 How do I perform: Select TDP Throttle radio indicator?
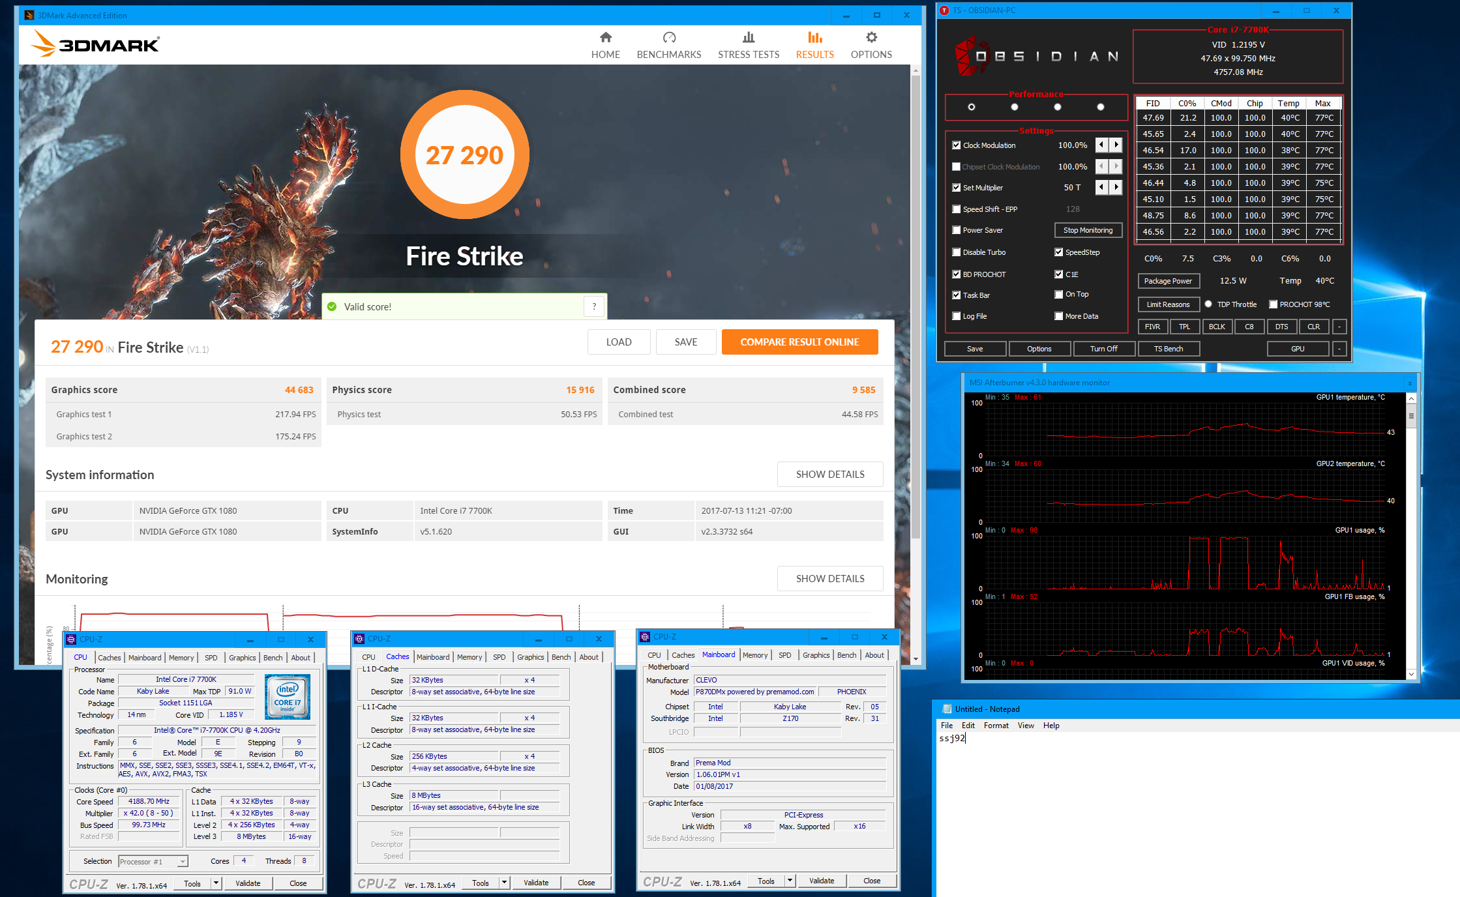(1208, 304)
